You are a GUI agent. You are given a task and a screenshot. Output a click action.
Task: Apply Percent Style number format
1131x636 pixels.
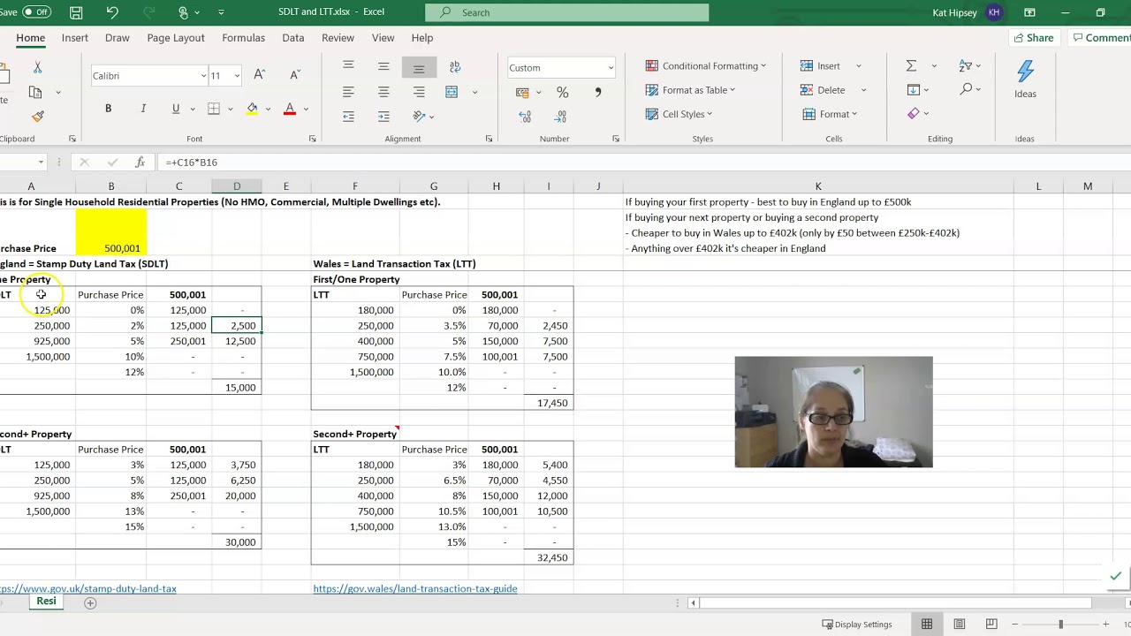pos(562,92)
